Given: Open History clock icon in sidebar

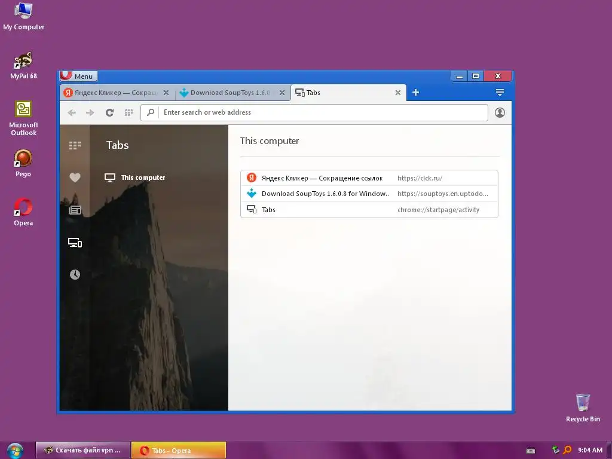Looking at the screenshot, I should point(75,274).
